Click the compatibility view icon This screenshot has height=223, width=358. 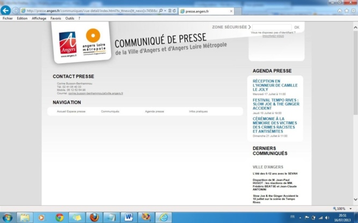click(x=170, y=11)
